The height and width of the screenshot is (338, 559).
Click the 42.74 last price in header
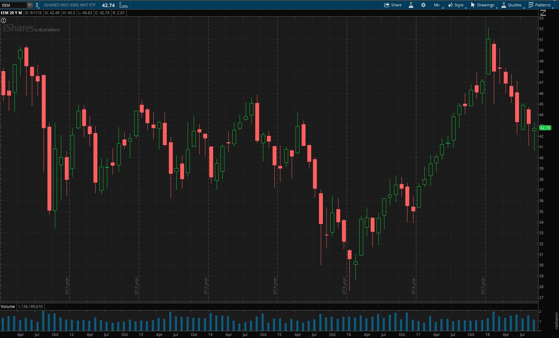[x=108, y=5]
